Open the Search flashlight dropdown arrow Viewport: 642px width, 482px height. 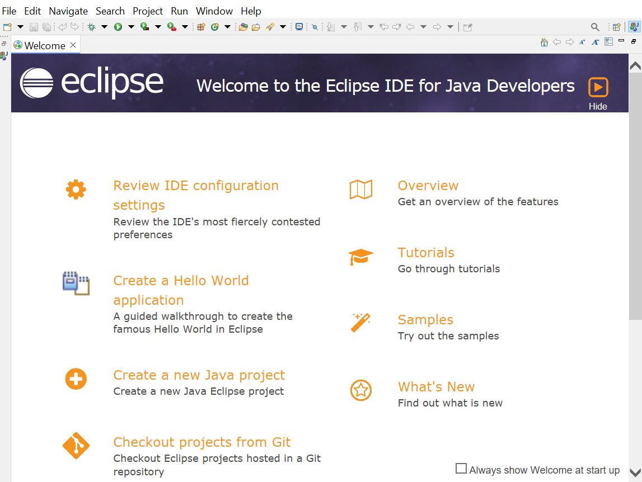coord(283,27)
